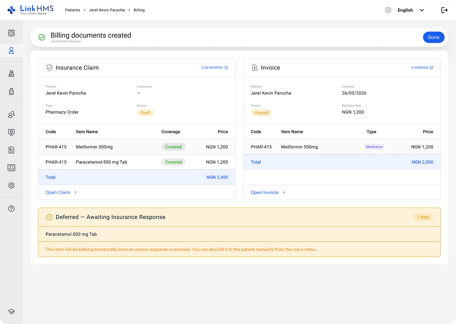
Task: Open invoice G-0000008 link
Action: [x=420, y=68]
